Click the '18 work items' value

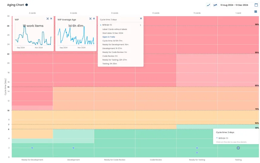(x=33, y=26)
